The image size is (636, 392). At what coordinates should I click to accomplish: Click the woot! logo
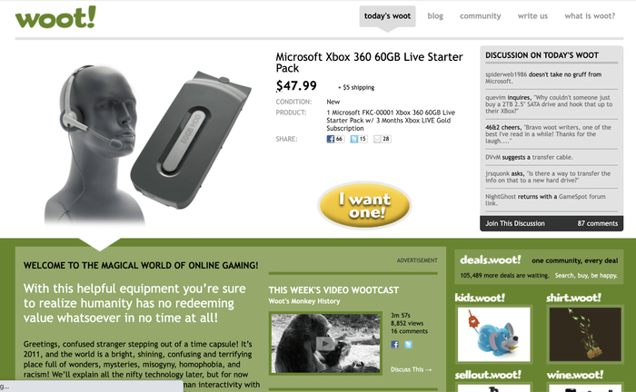pos(55,17)
